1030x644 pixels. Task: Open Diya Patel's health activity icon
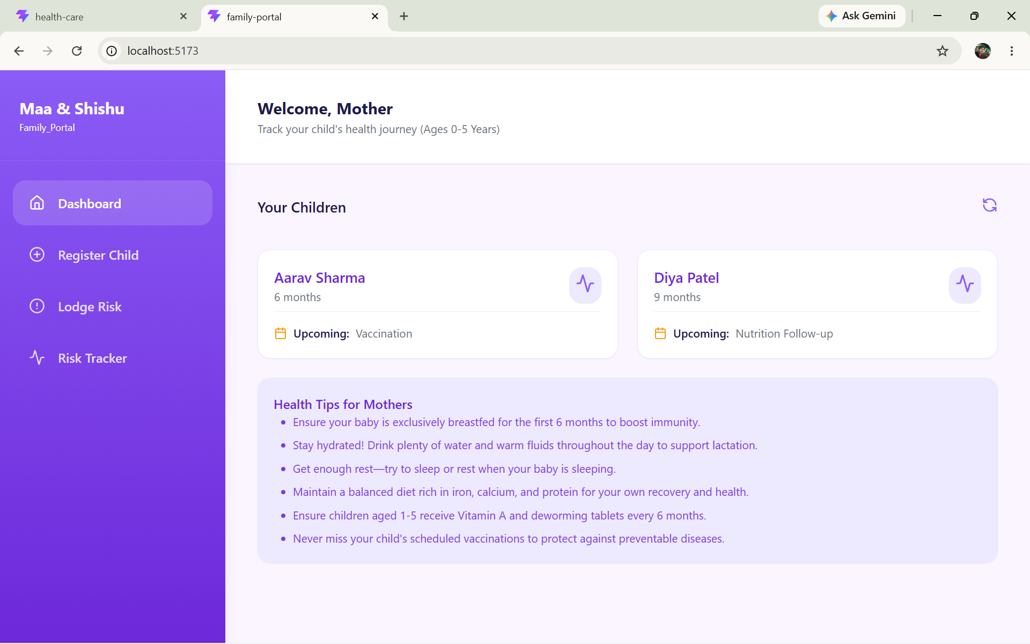pos(965,285)
